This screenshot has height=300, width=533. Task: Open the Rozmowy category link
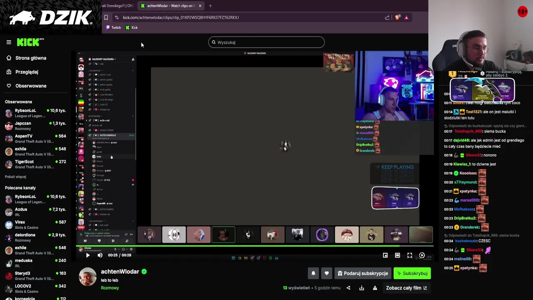click(110, 288)
